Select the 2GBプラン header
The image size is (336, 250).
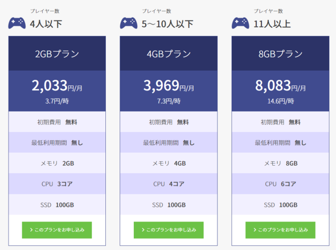click(57, 54)
